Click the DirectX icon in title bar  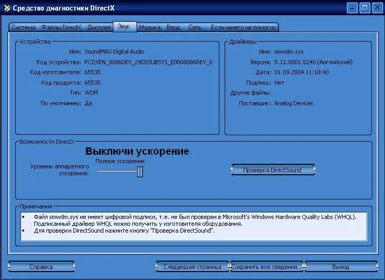[7, 8]
